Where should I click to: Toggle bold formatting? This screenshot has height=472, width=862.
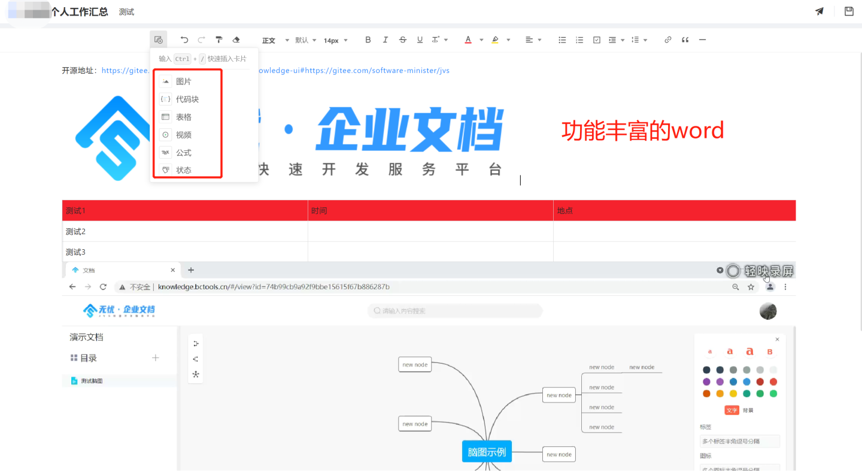(x=368, y=40)
